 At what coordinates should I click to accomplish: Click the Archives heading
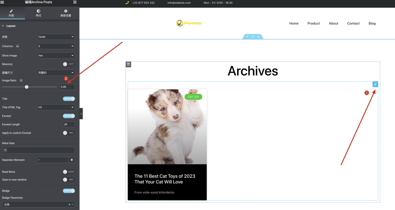(253, 71)
